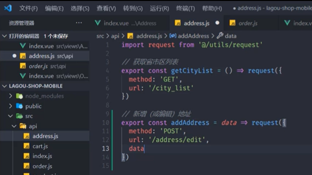Click unsaved dot on address.js tab
Viewport: 312px width, 175px height.
[x=217, y=23]
